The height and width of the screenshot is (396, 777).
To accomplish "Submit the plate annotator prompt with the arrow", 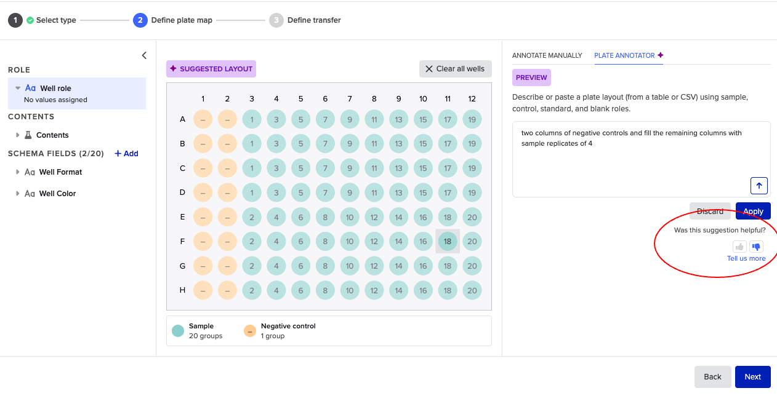I will tap(759, 185).
